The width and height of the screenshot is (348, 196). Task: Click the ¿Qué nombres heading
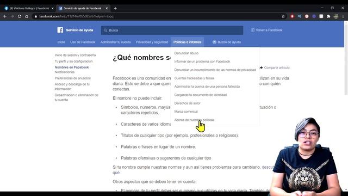pyautogui.click(x=141, y=58)
